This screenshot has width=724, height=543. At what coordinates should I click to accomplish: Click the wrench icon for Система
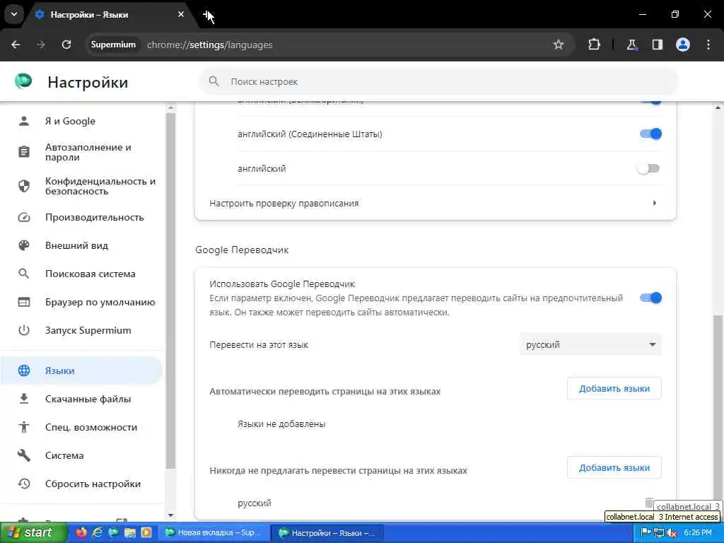point(24,455)
